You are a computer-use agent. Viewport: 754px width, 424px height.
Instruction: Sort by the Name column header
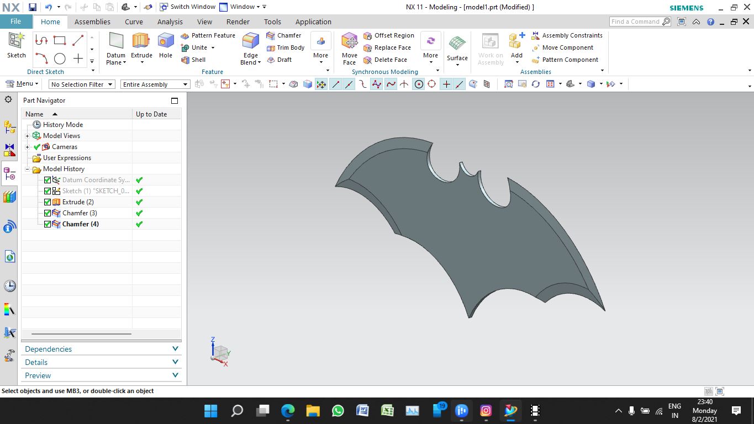tap(77, 114)
